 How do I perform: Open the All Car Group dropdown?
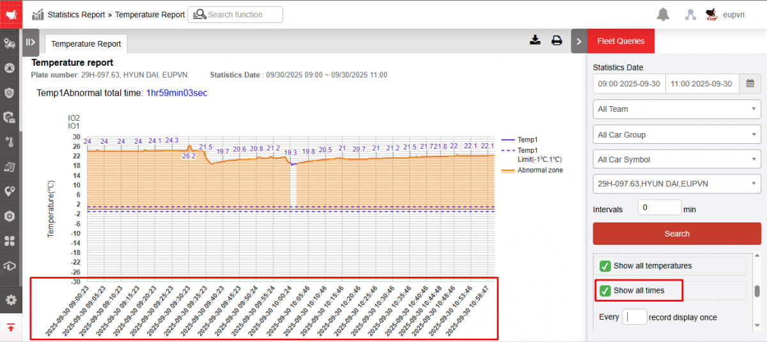click(x=677, y=135)
